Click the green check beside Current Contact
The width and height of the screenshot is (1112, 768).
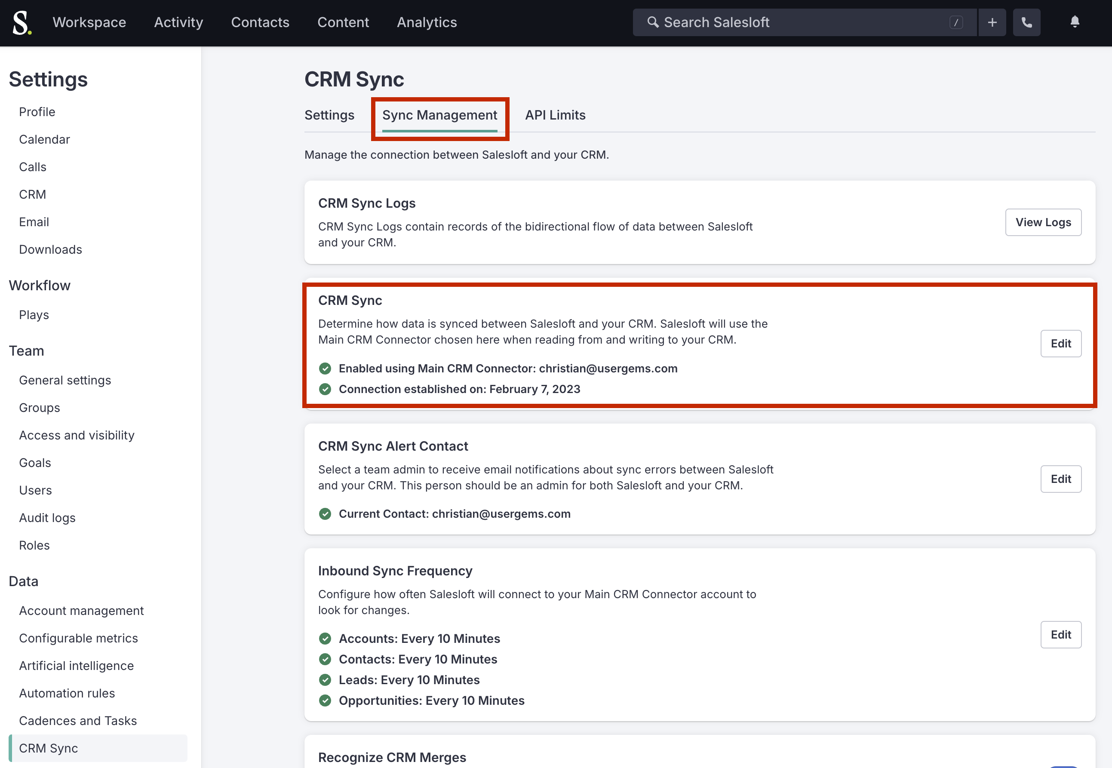click(325, 514)
